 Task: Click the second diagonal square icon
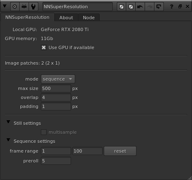[131, 7]
